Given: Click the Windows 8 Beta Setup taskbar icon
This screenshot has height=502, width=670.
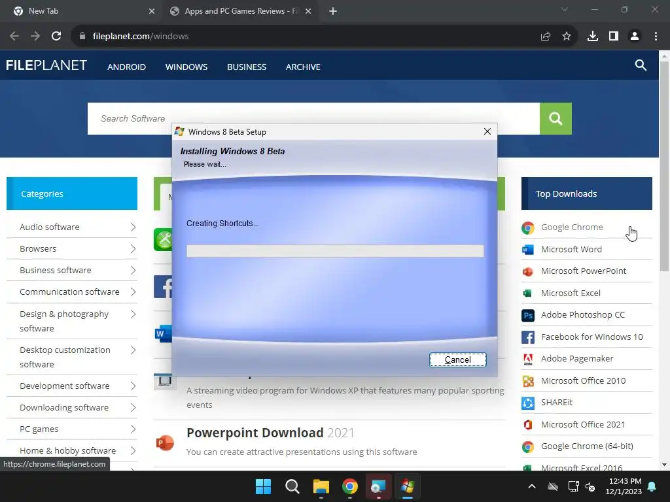Looking at the screenshot, I should [x=407, y=486].
